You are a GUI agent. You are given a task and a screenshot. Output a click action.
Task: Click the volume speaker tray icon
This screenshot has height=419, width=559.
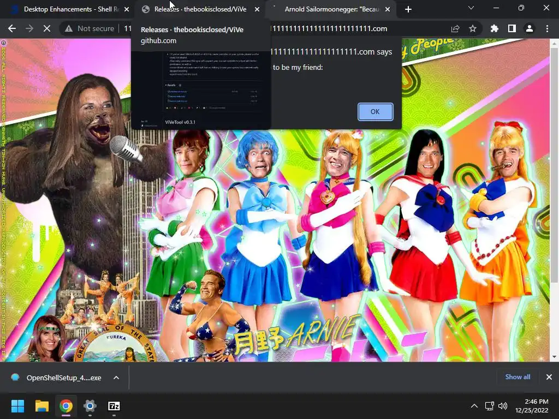point(503,406)
